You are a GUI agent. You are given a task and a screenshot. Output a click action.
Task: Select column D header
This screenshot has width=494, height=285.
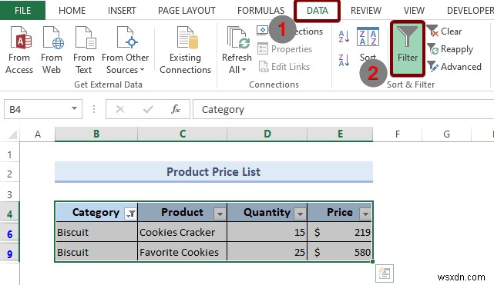pyautogui.click(x=267, y=134)
